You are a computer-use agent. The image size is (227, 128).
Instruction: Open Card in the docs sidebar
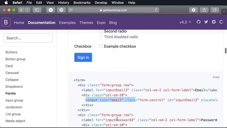coord(9,66)
